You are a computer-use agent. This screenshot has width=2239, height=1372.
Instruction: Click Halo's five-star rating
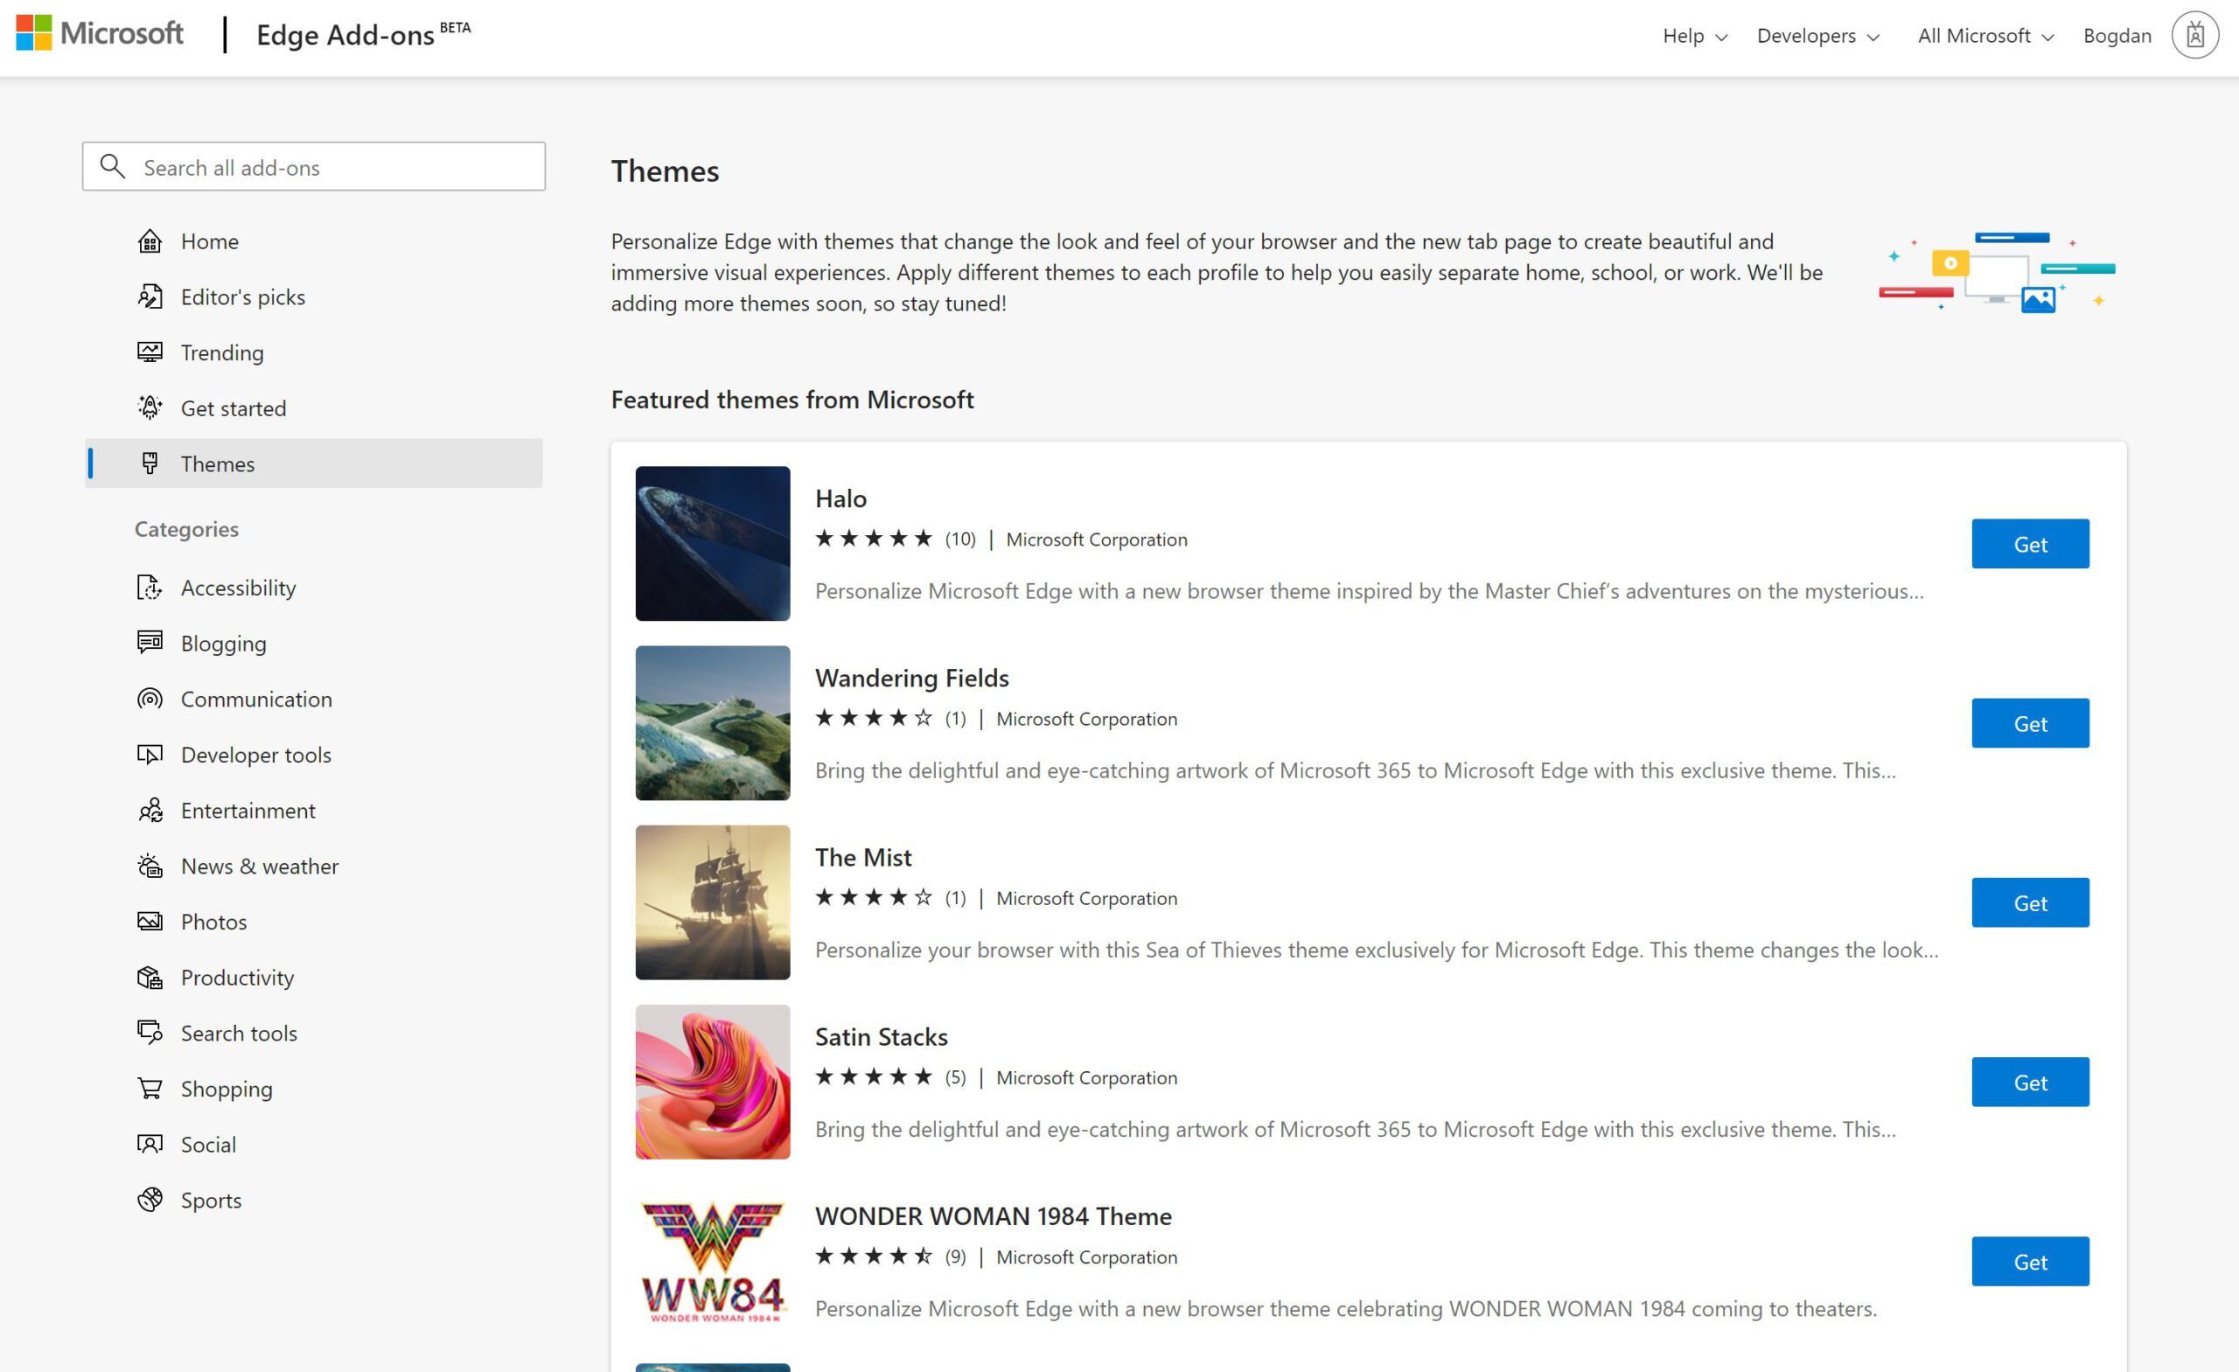[x=874, y=538]
